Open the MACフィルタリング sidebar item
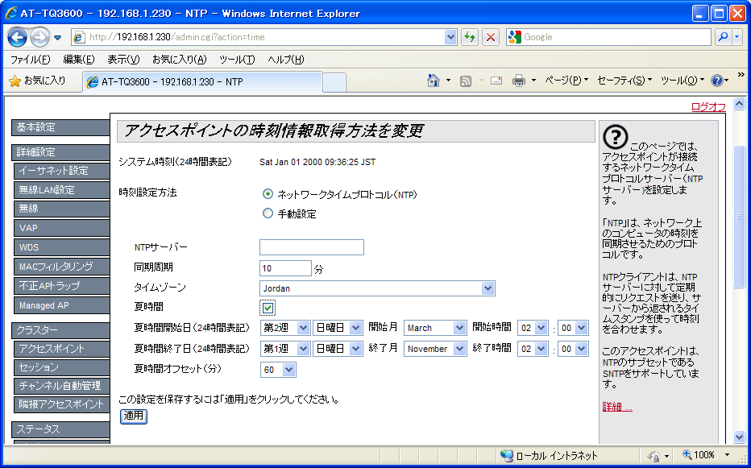This screenshot has height=468, width=751. pos(62,267)
